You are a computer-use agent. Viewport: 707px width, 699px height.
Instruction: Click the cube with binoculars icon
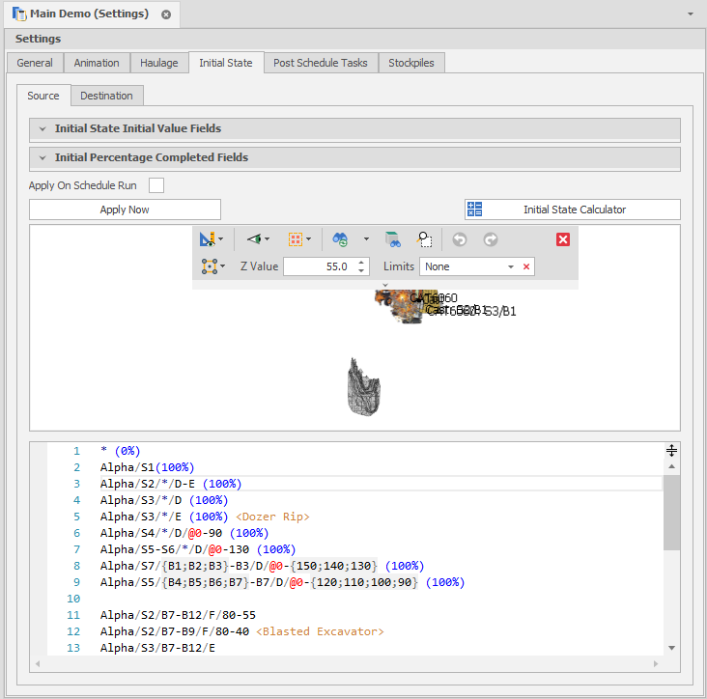pos(392,238)
